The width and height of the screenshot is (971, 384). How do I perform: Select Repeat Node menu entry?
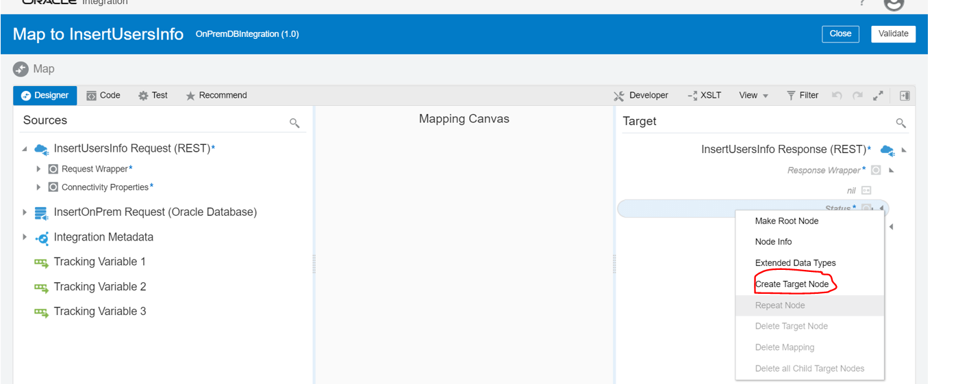780,305
